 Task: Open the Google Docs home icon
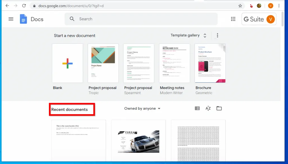(x=23, y=19)
